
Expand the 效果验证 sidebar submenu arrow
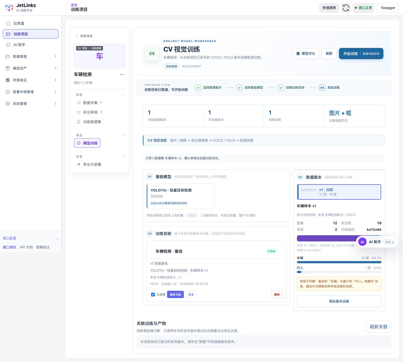point(55,80)
